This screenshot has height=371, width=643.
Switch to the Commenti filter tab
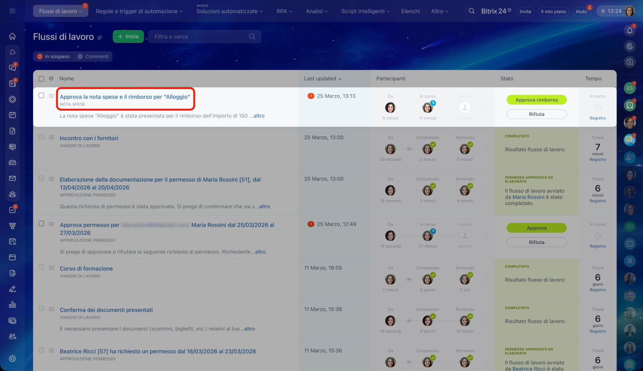pyautogui.click(x=94, y=57)
